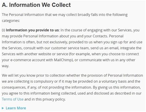Click the 'A. Information We Collect' heading
This screenshot has height=112, width=146.
click(36, 5)
